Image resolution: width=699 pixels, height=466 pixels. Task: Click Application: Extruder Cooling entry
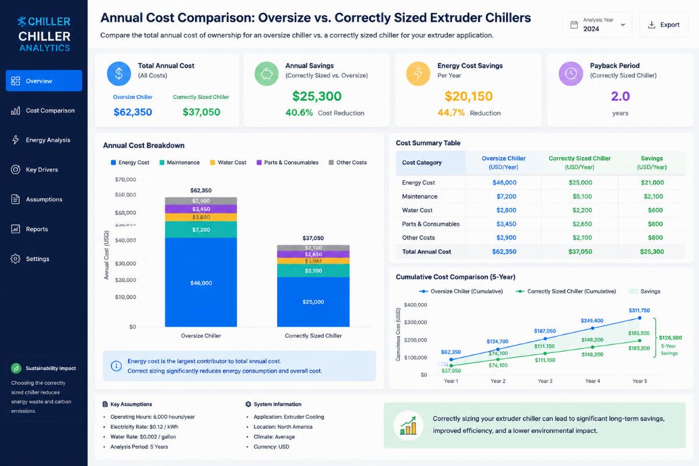289,417
